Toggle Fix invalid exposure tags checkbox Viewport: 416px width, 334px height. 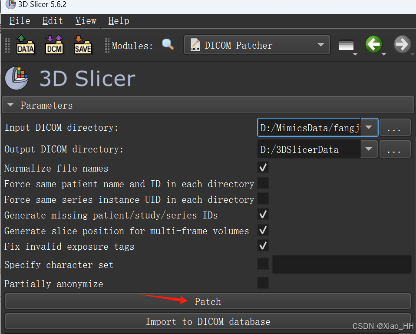[x=263, y=246]
